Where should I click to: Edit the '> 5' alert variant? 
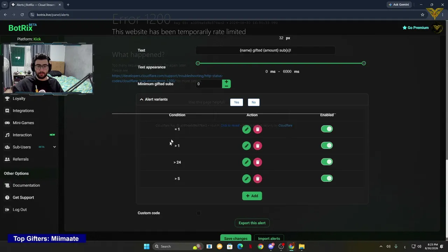246,179
